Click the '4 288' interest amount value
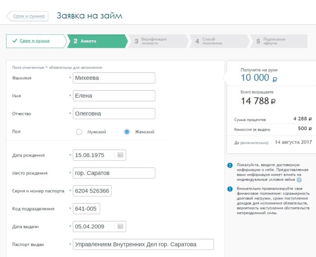The image size is (316, 257). (x=300, y=119)
